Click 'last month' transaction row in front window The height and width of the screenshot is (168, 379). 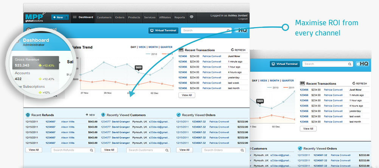(x=213, y=88)
